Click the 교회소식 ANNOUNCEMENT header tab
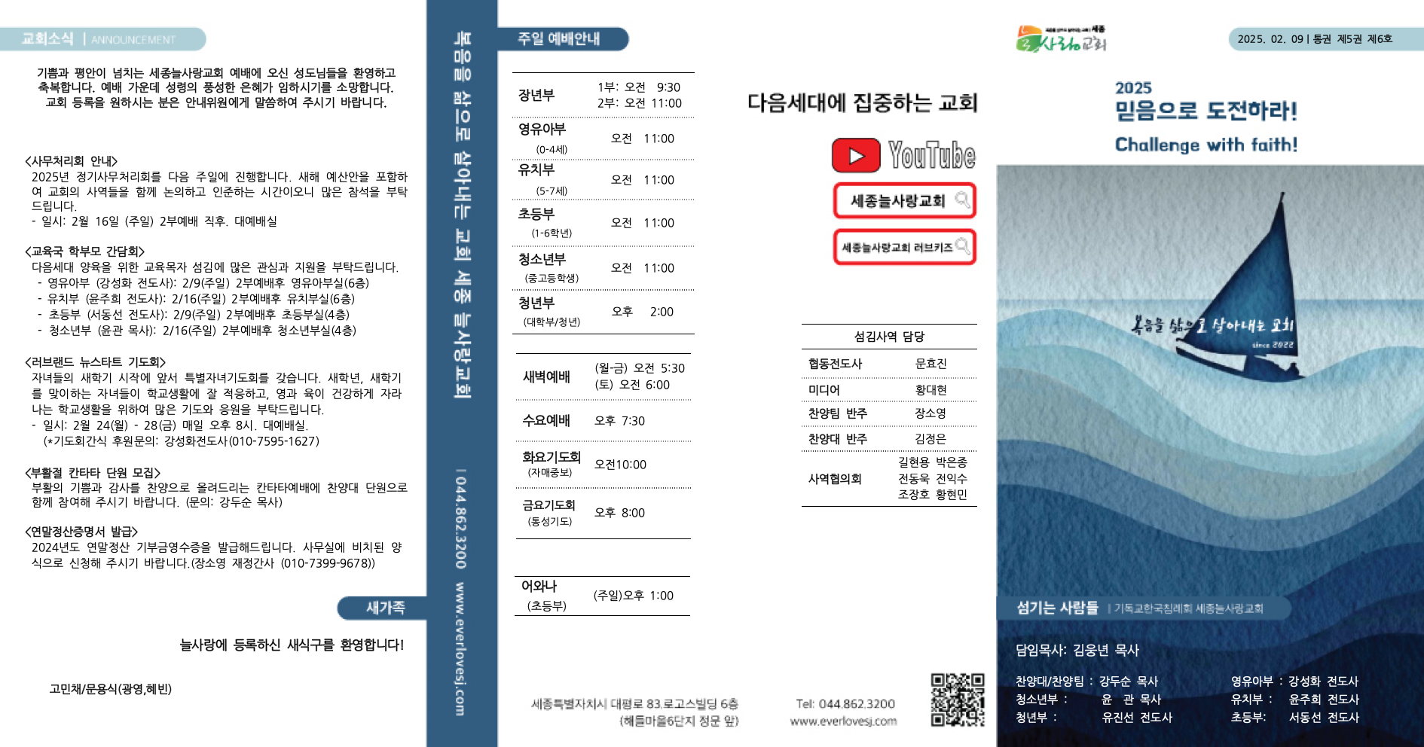 coord(102,39)
